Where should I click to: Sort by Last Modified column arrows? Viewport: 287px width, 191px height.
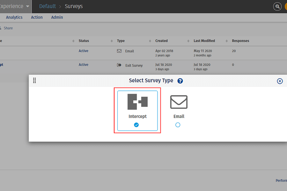[227, 41]
